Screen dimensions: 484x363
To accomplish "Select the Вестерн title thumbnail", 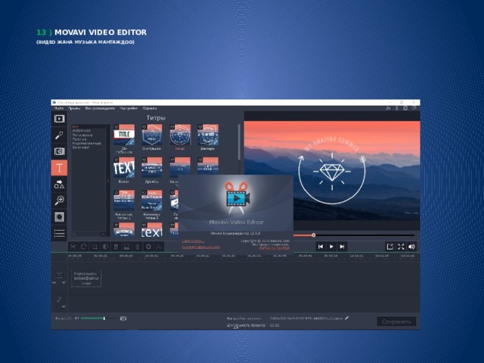I will (208, 135).
